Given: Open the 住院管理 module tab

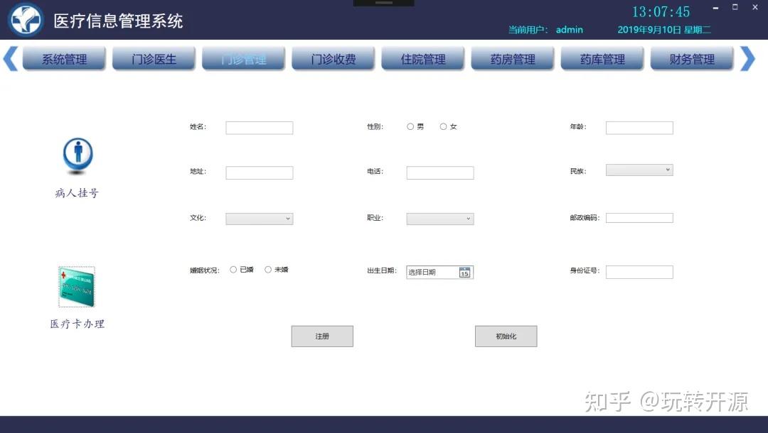Looking at the screenshot, I should (x=422, y=58).
